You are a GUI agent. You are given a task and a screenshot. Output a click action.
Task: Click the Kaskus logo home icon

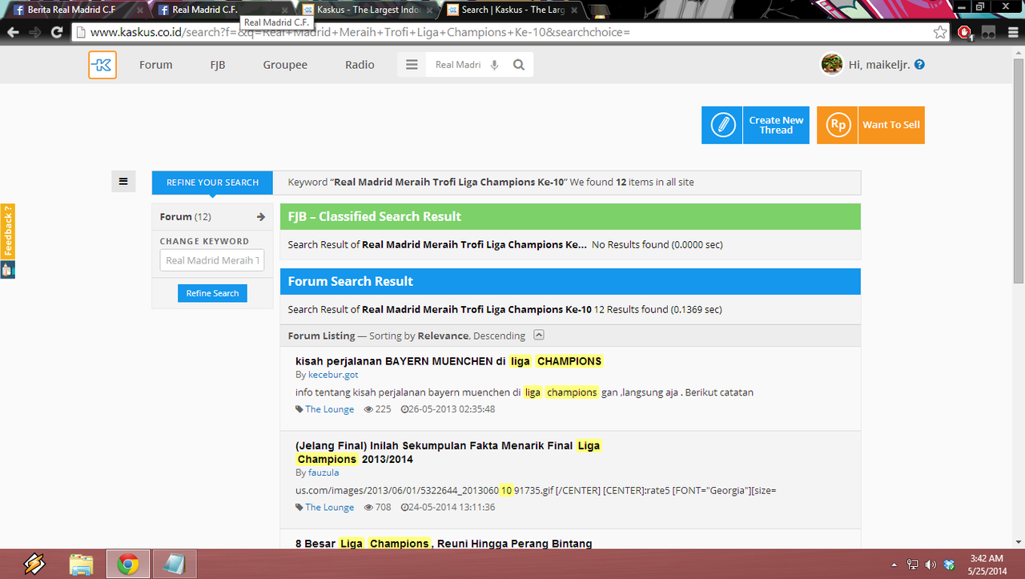click(x=102, y=65)
